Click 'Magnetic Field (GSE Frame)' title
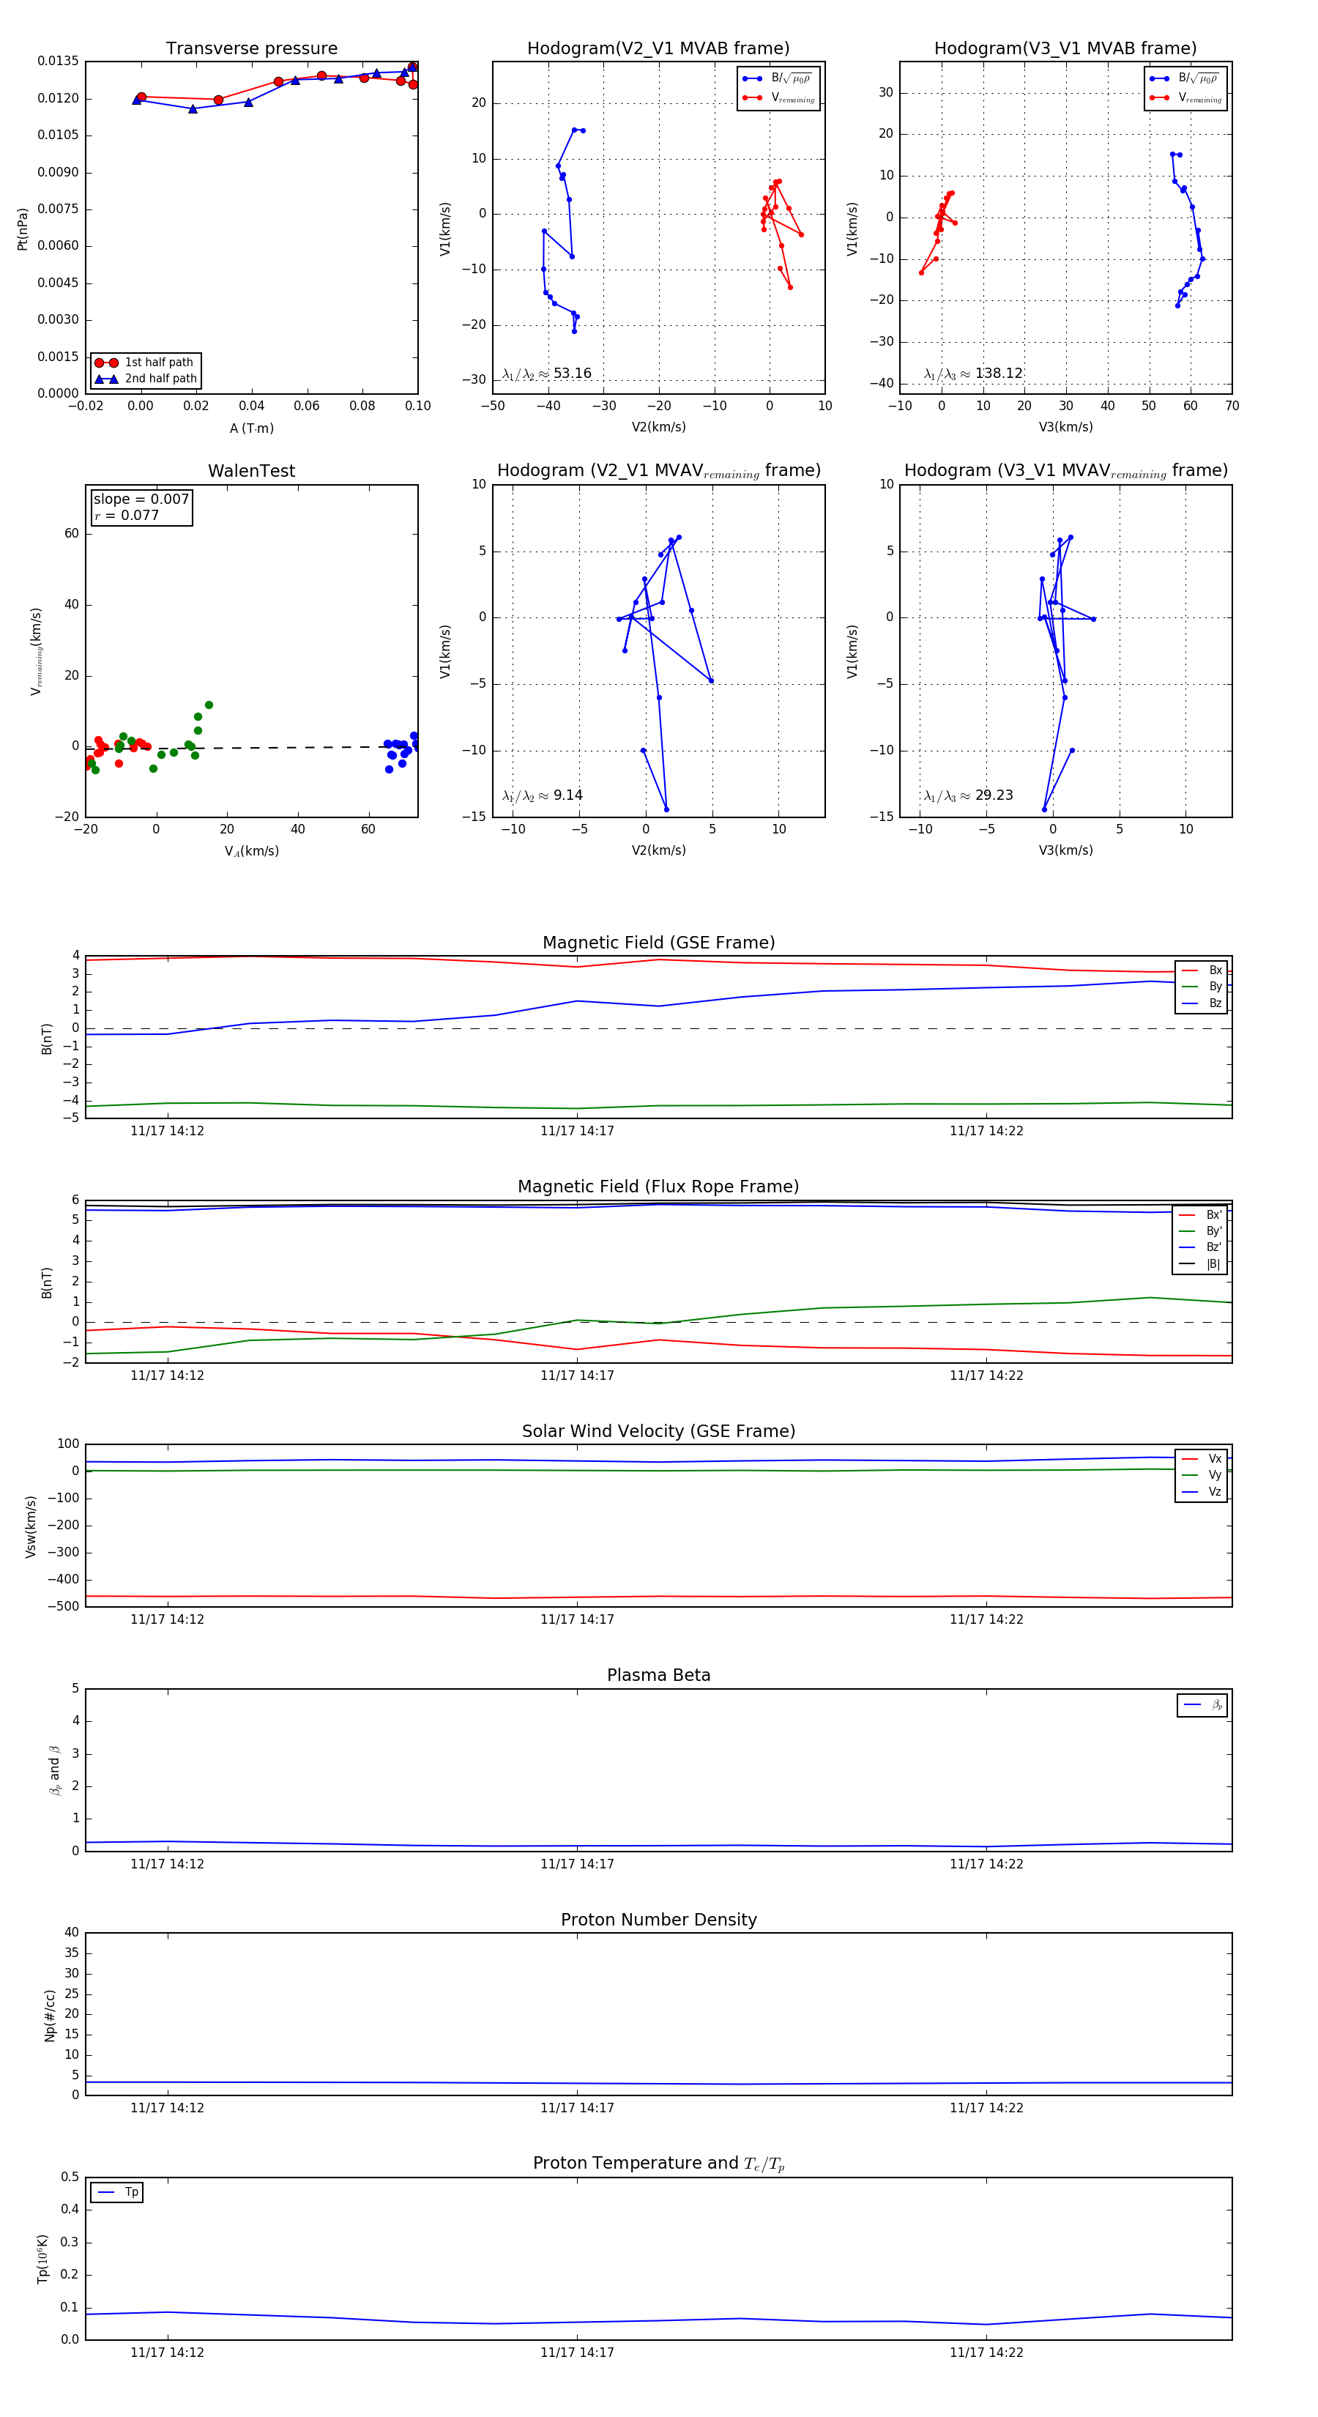 coord(658,943)
